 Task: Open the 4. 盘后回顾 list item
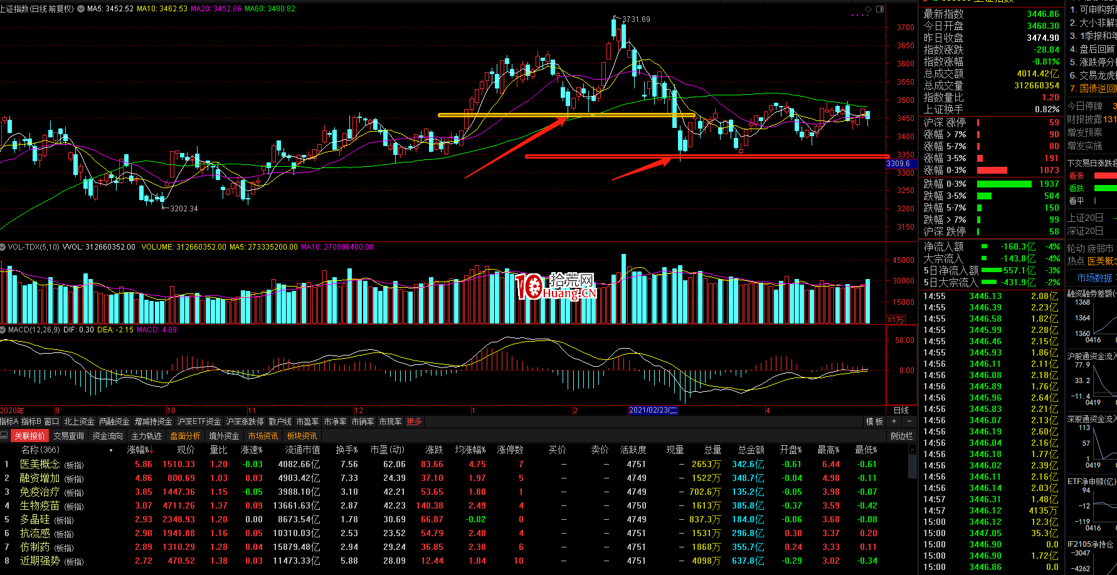click(x=1093, y=49)
